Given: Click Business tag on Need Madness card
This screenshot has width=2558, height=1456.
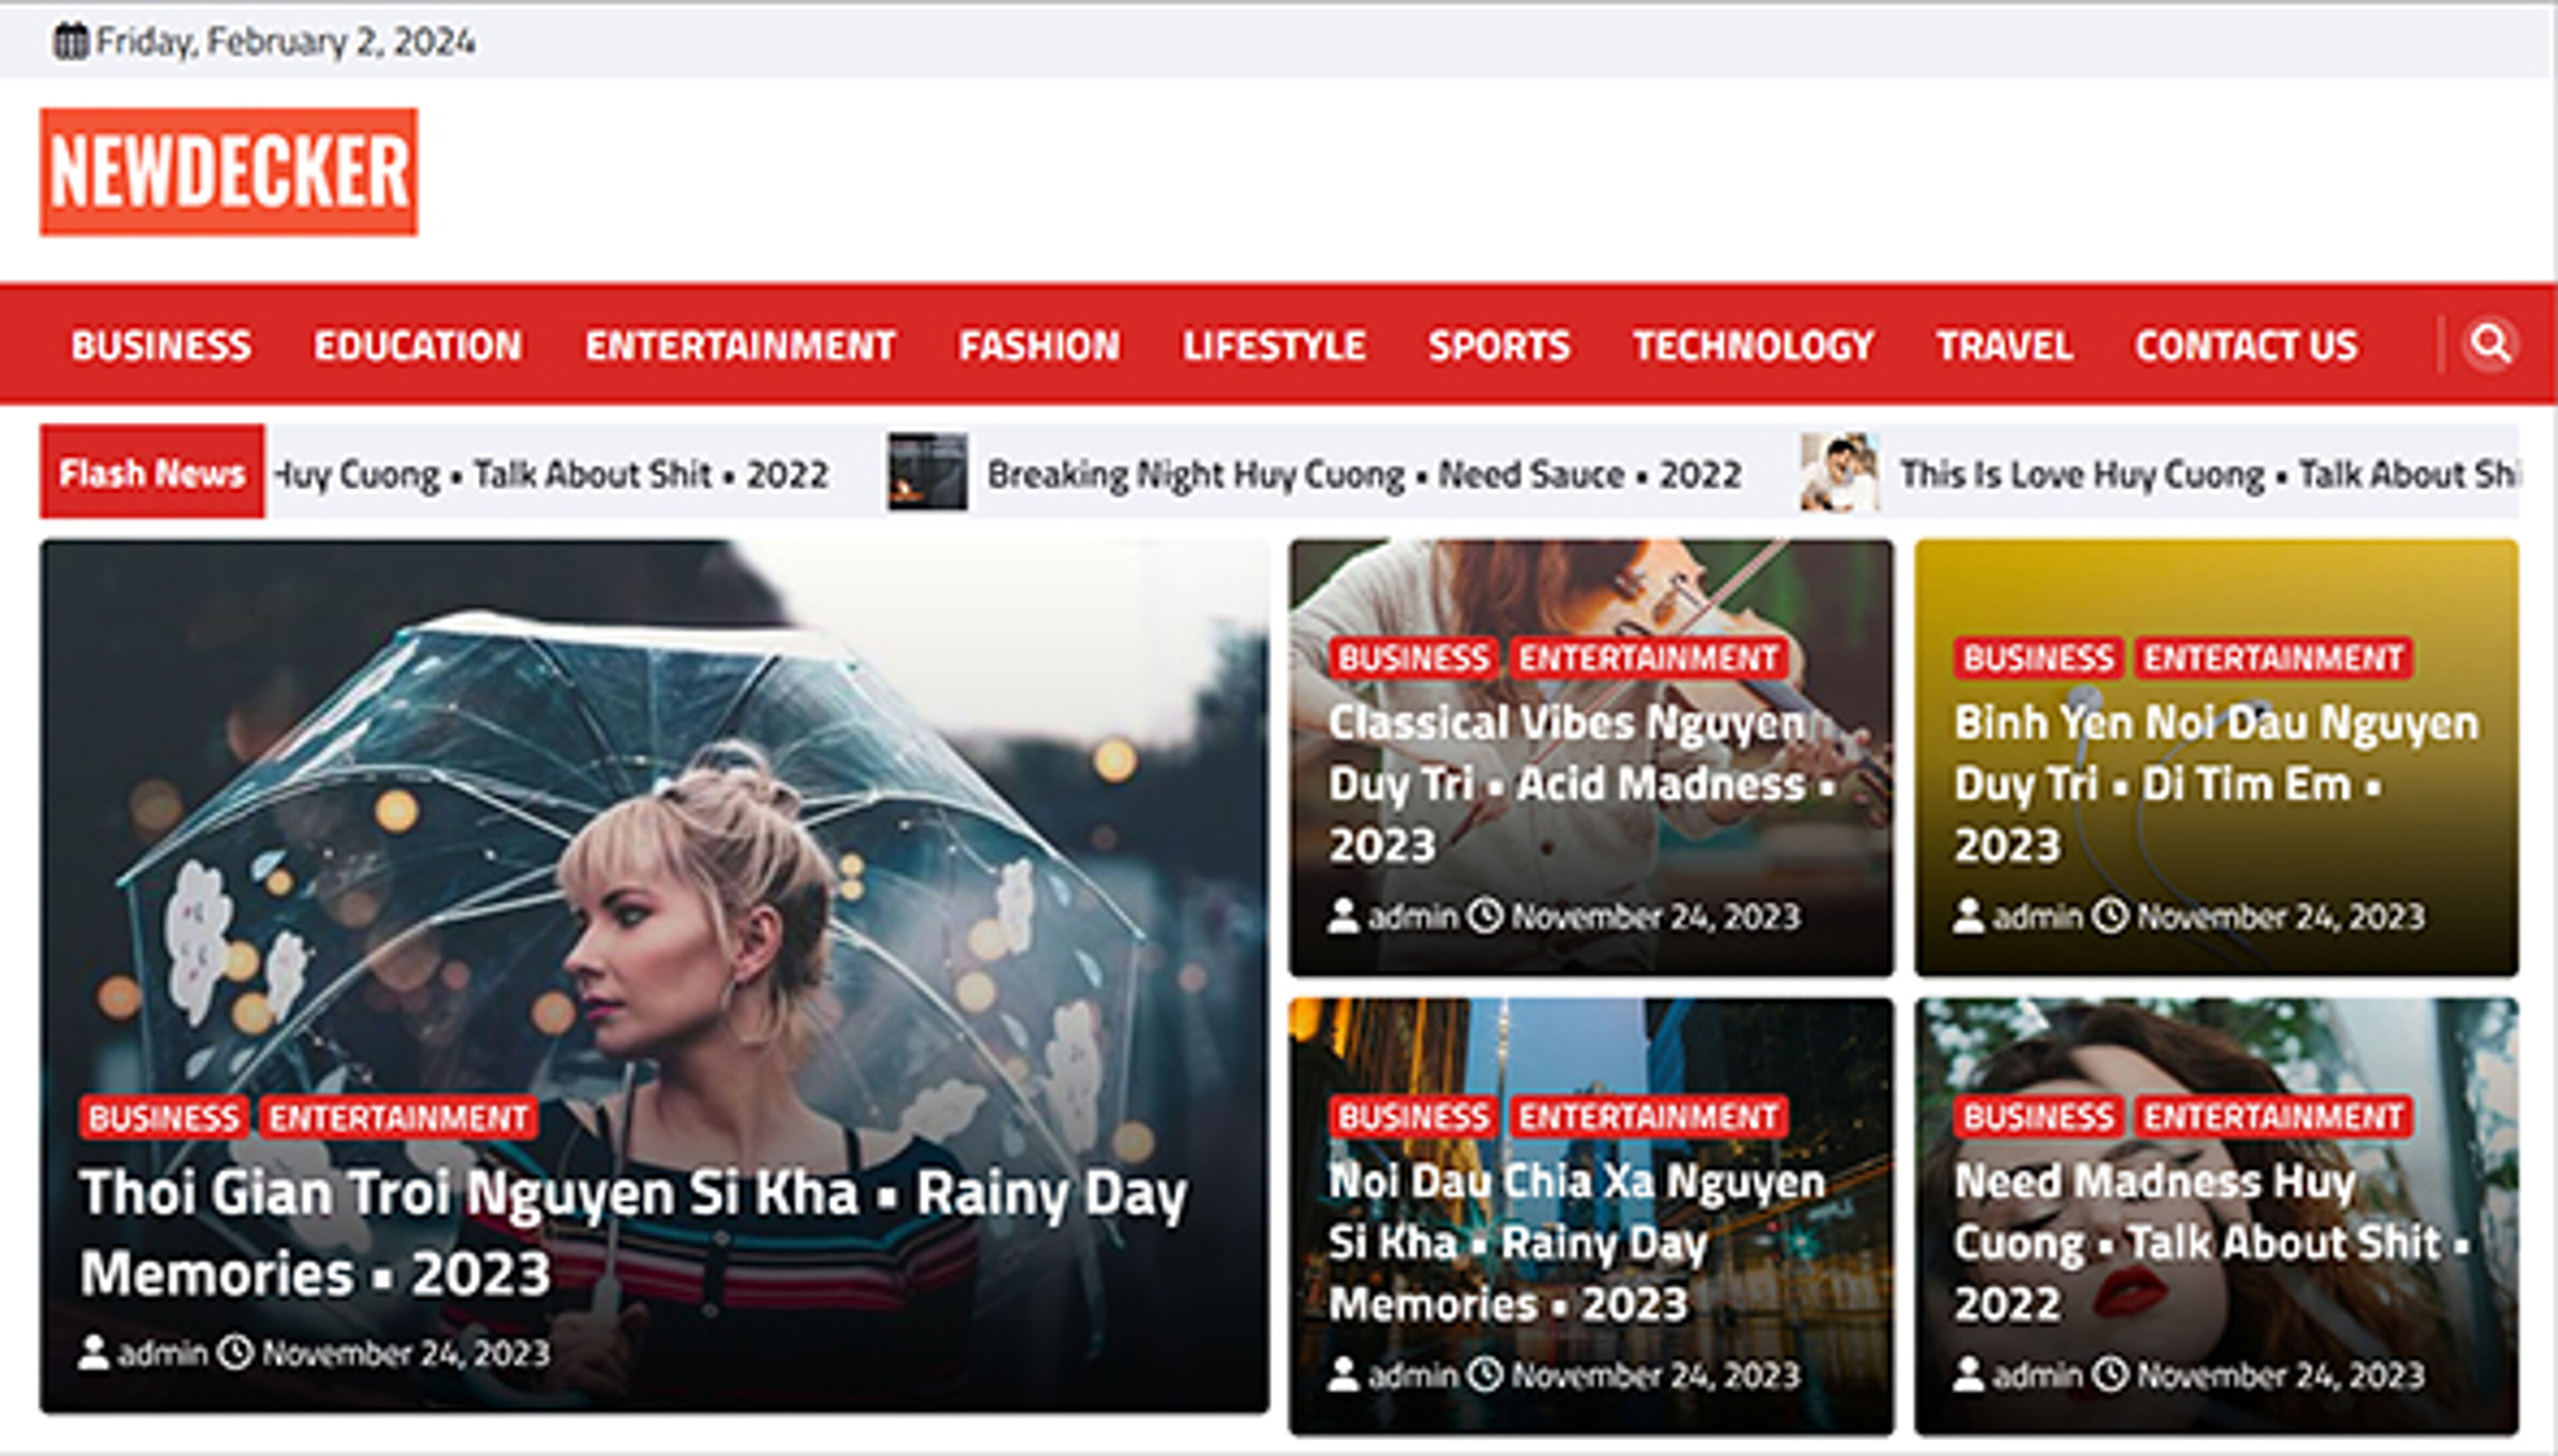Looking at the screenshot, I should coord(2037,1117).
